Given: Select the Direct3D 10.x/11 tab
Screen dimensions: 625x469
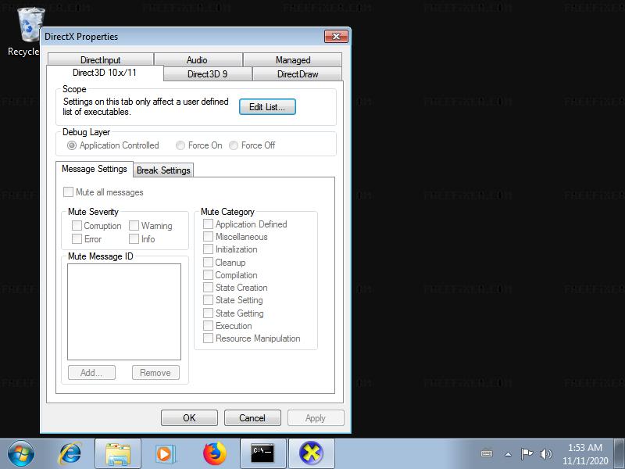Looking at the screenshot, I should (105, 73).
